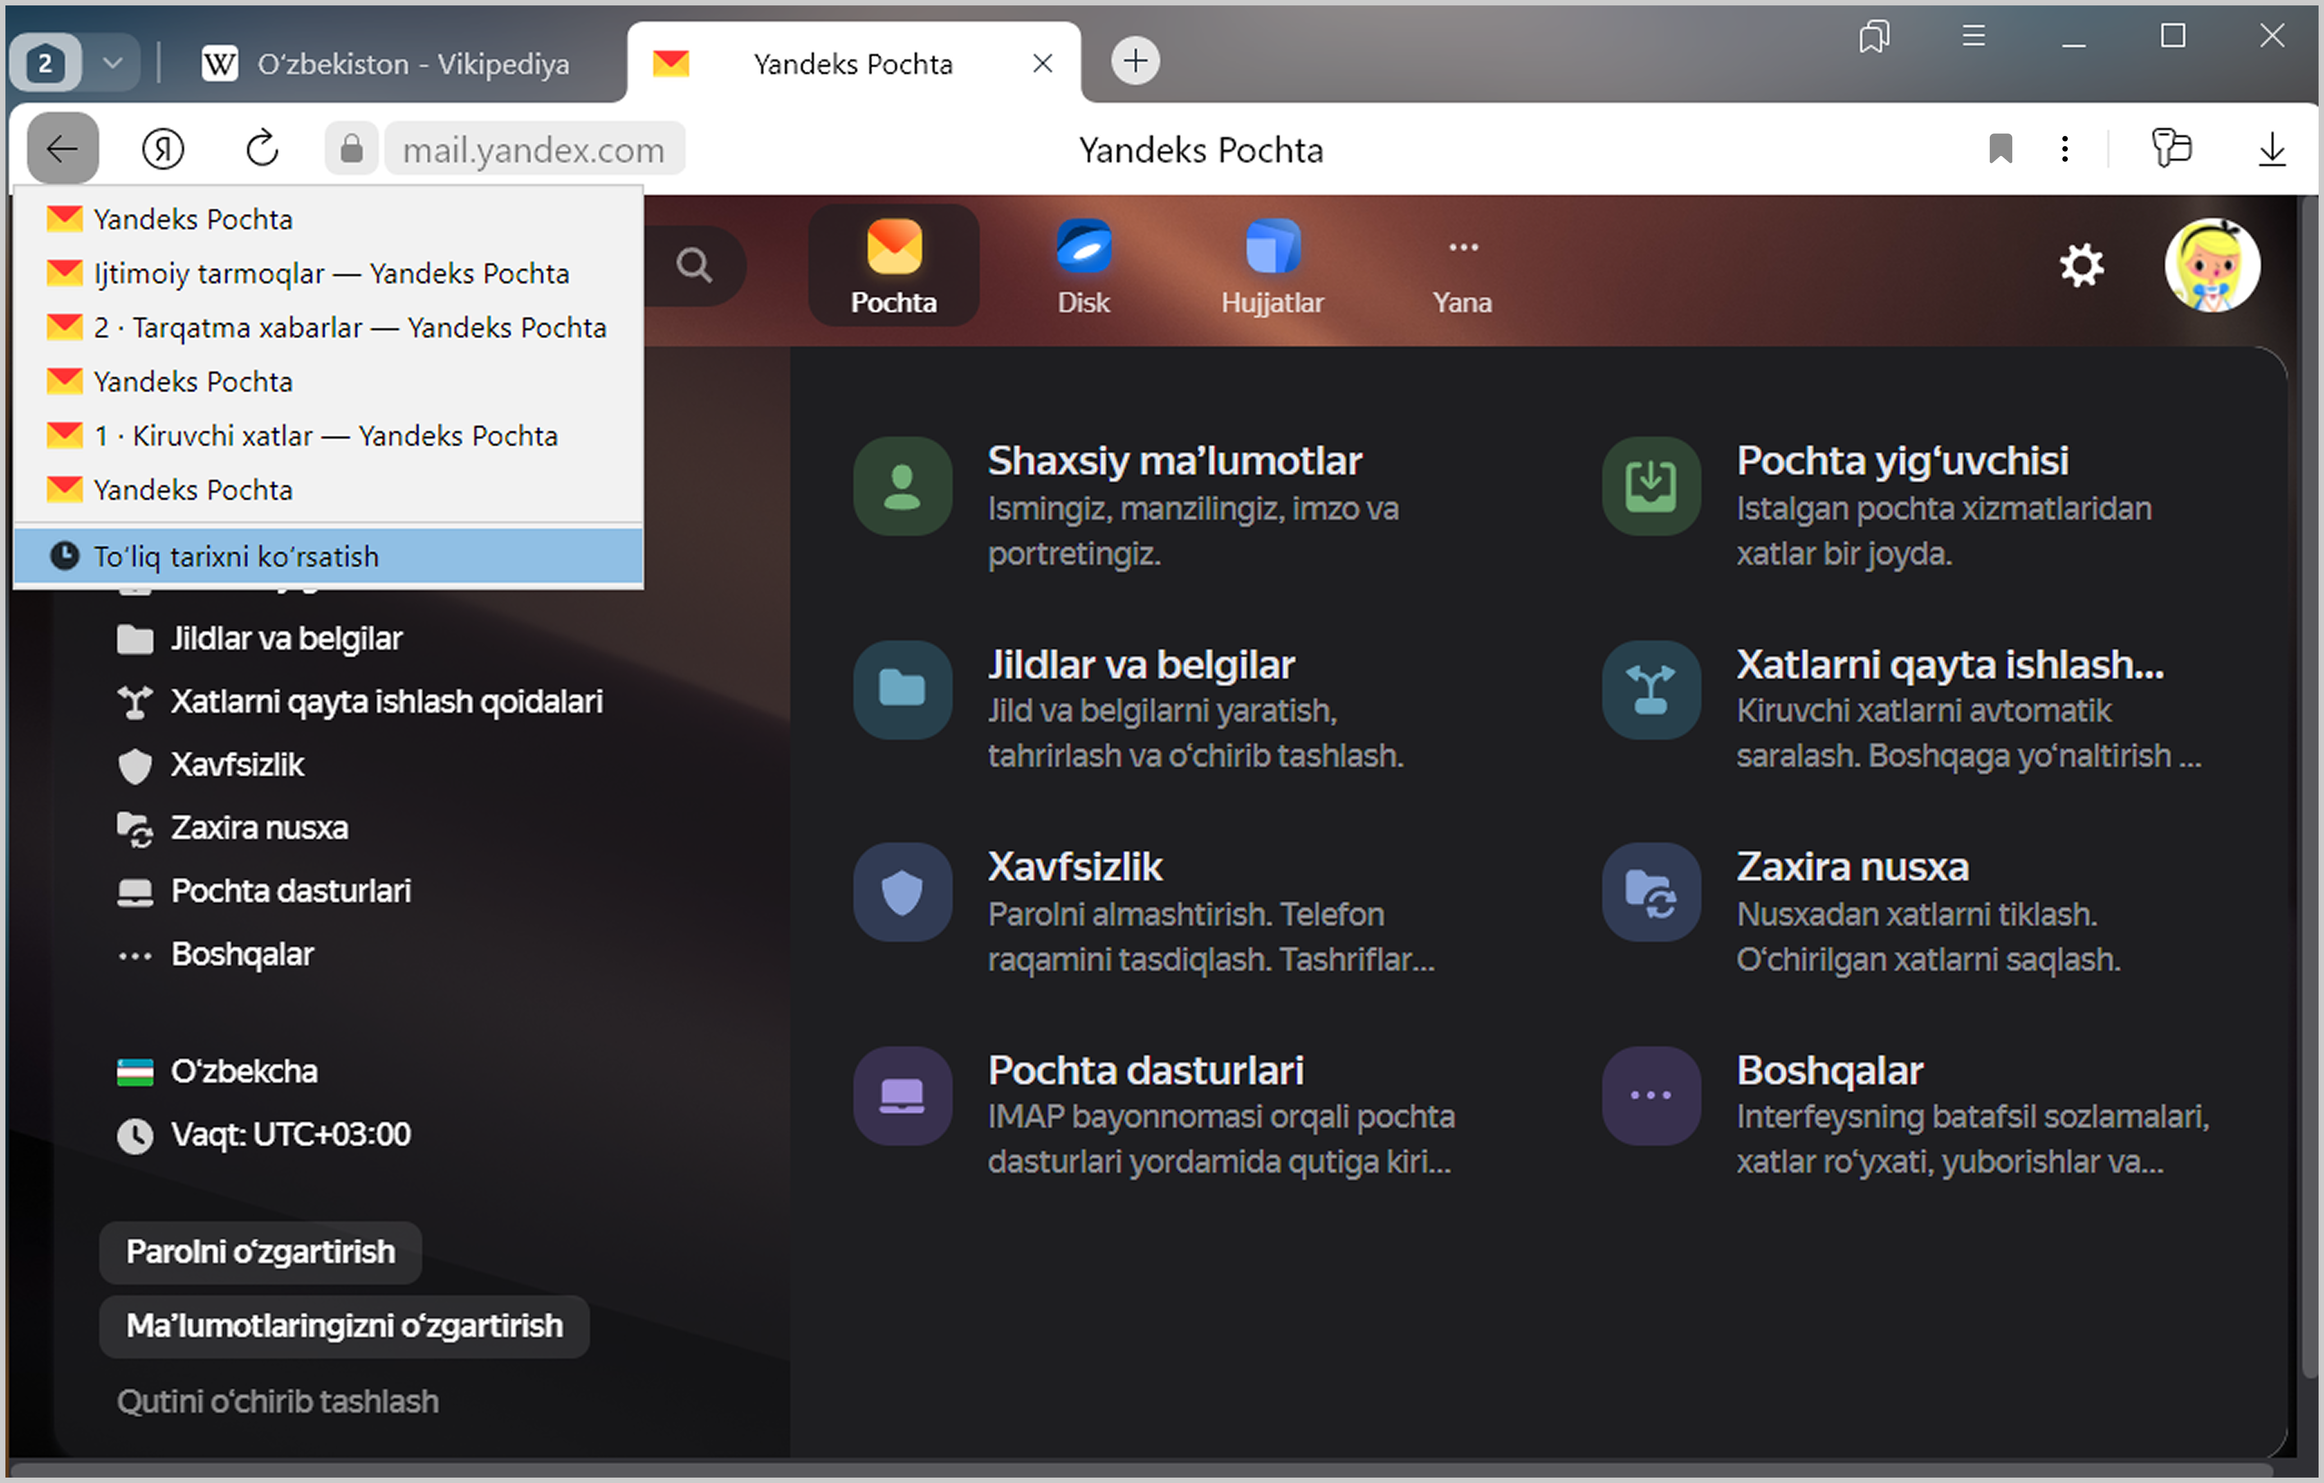Open O'zbekcha language selector
The width and height of the screenshot is (2324, 1483).
coord(243,1071)
